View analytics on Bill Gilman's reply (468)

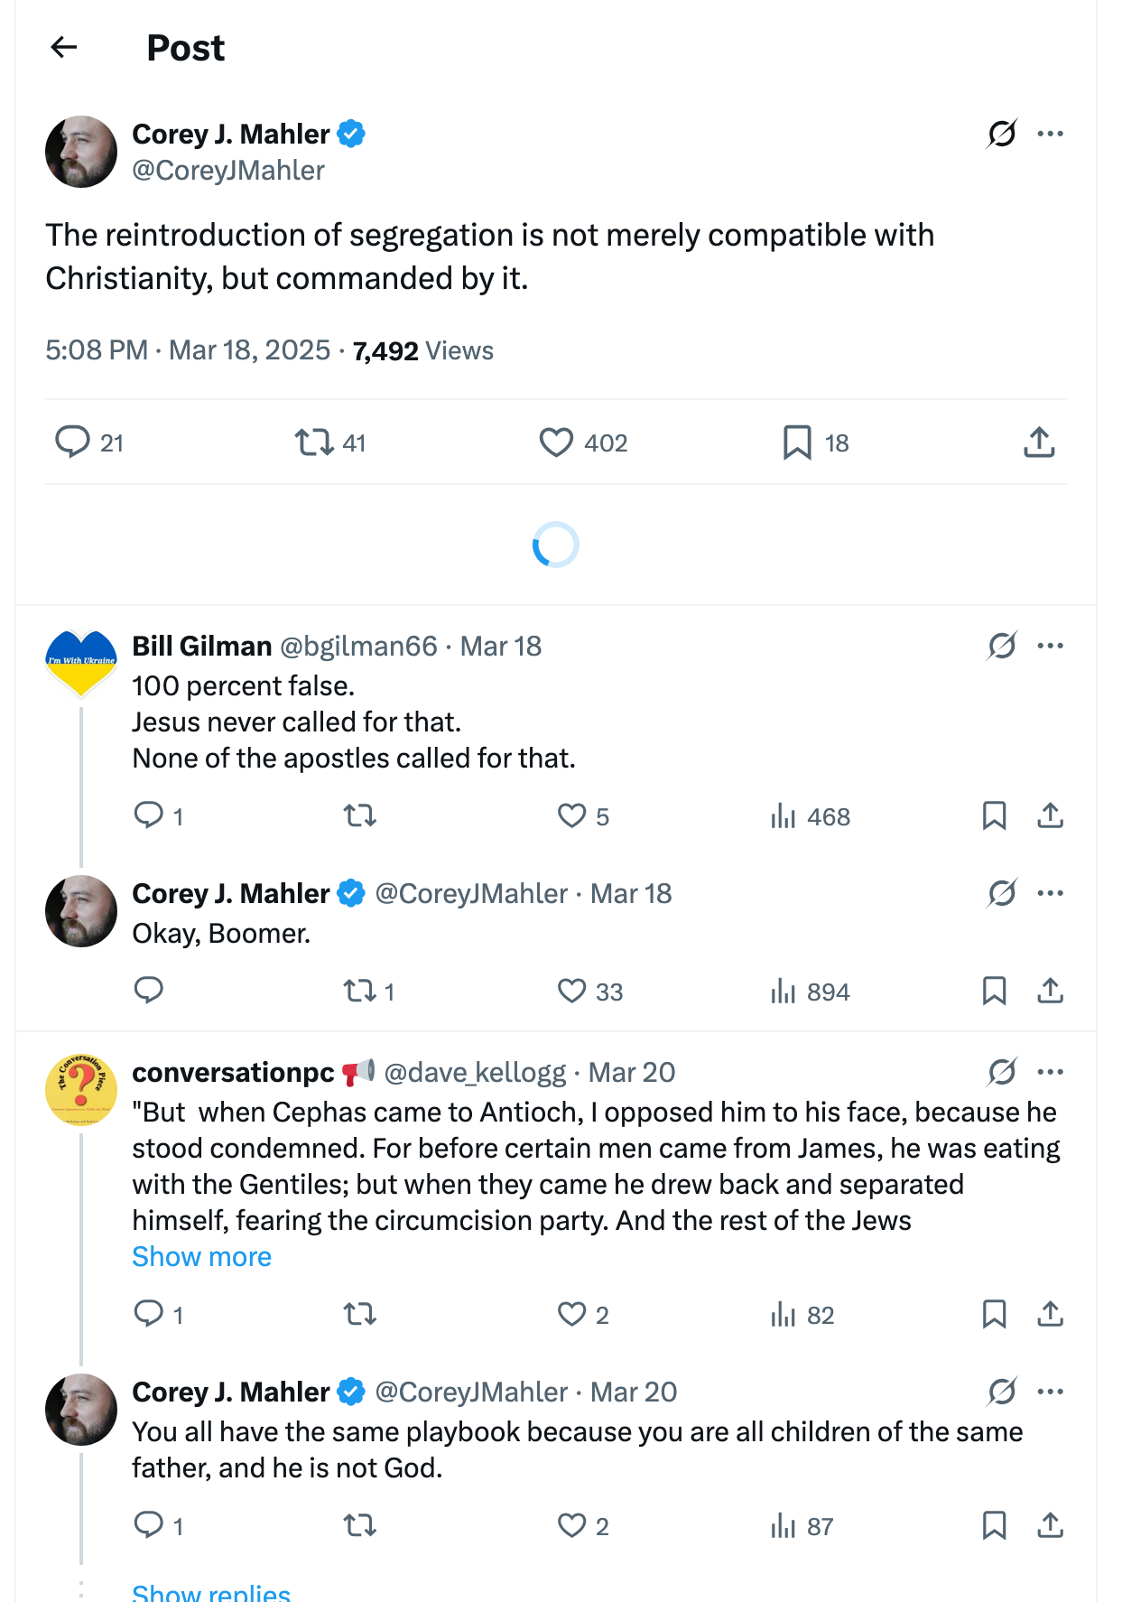[783, 816]
